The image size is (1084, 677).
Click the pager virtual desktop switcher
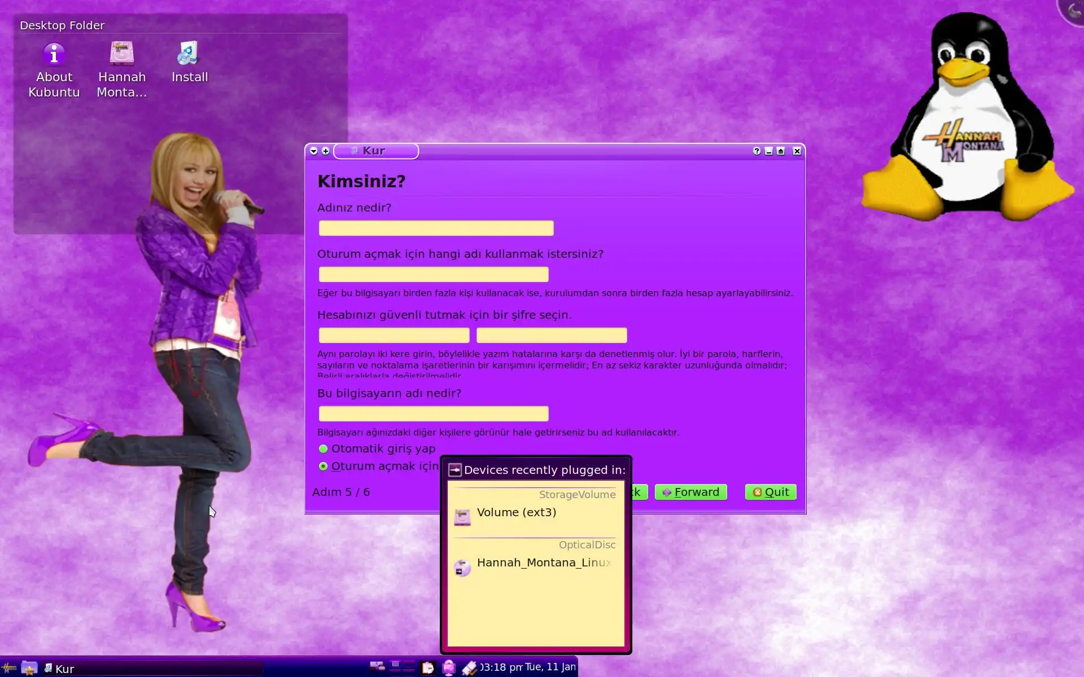pyautogui.click(x=403, y=667)
